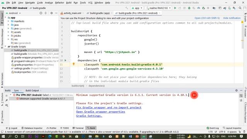Collapse the Pro VPN 2021 Android failed build node
The image size is (247, 139).
coord(10,95)
